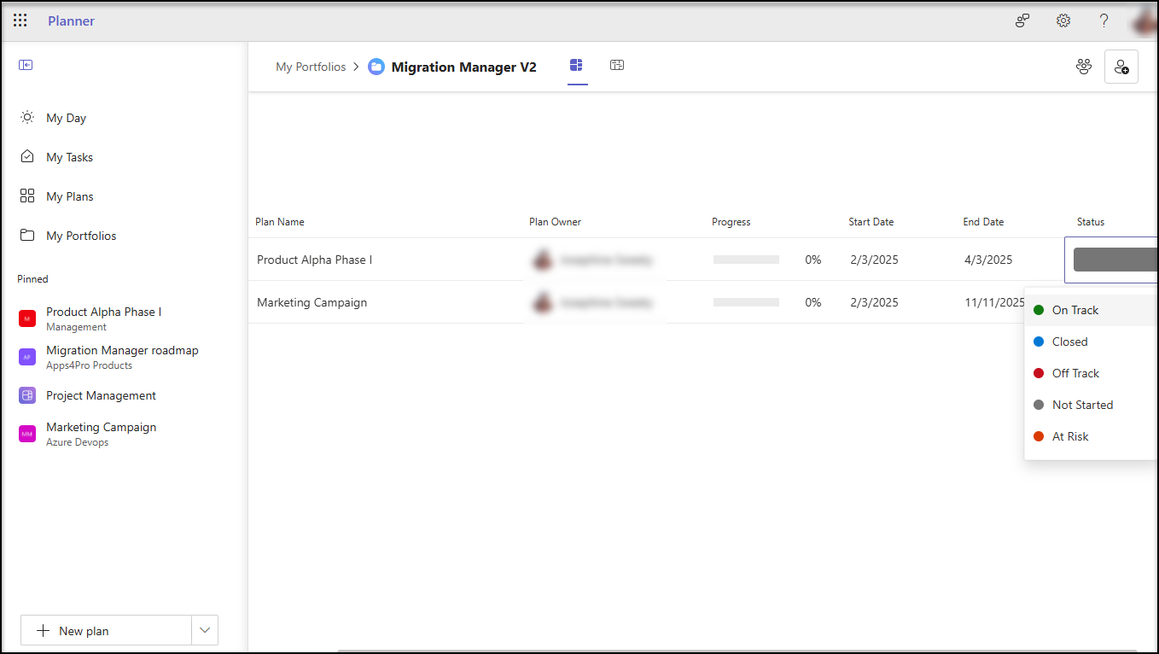Switch to the timeline view tab
Image resolution: width=1159 pixels, height=654 pixels.
[x=617, y=65]
